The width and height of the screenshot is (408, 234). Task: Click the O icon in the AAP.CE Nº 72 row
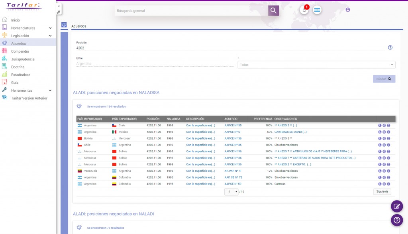tap(384, 177)
